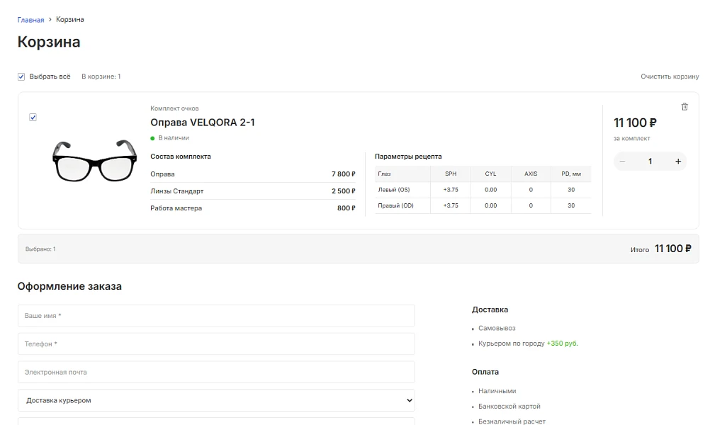
Task: Click the 'В корзине: 1' counter text
Action: 101,76
